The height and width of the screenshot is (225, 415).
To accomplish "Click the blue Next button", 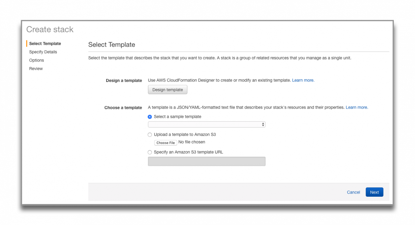I will coord(374,192).
